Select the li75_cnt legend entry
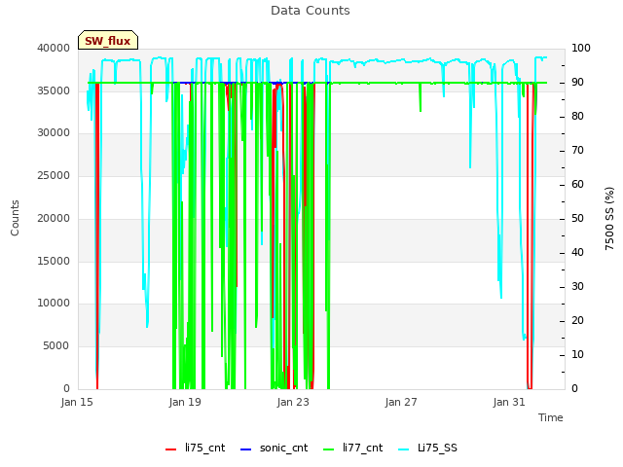This screenshot has width=623, height=467. pyautogui.click(x=195, y=448)
